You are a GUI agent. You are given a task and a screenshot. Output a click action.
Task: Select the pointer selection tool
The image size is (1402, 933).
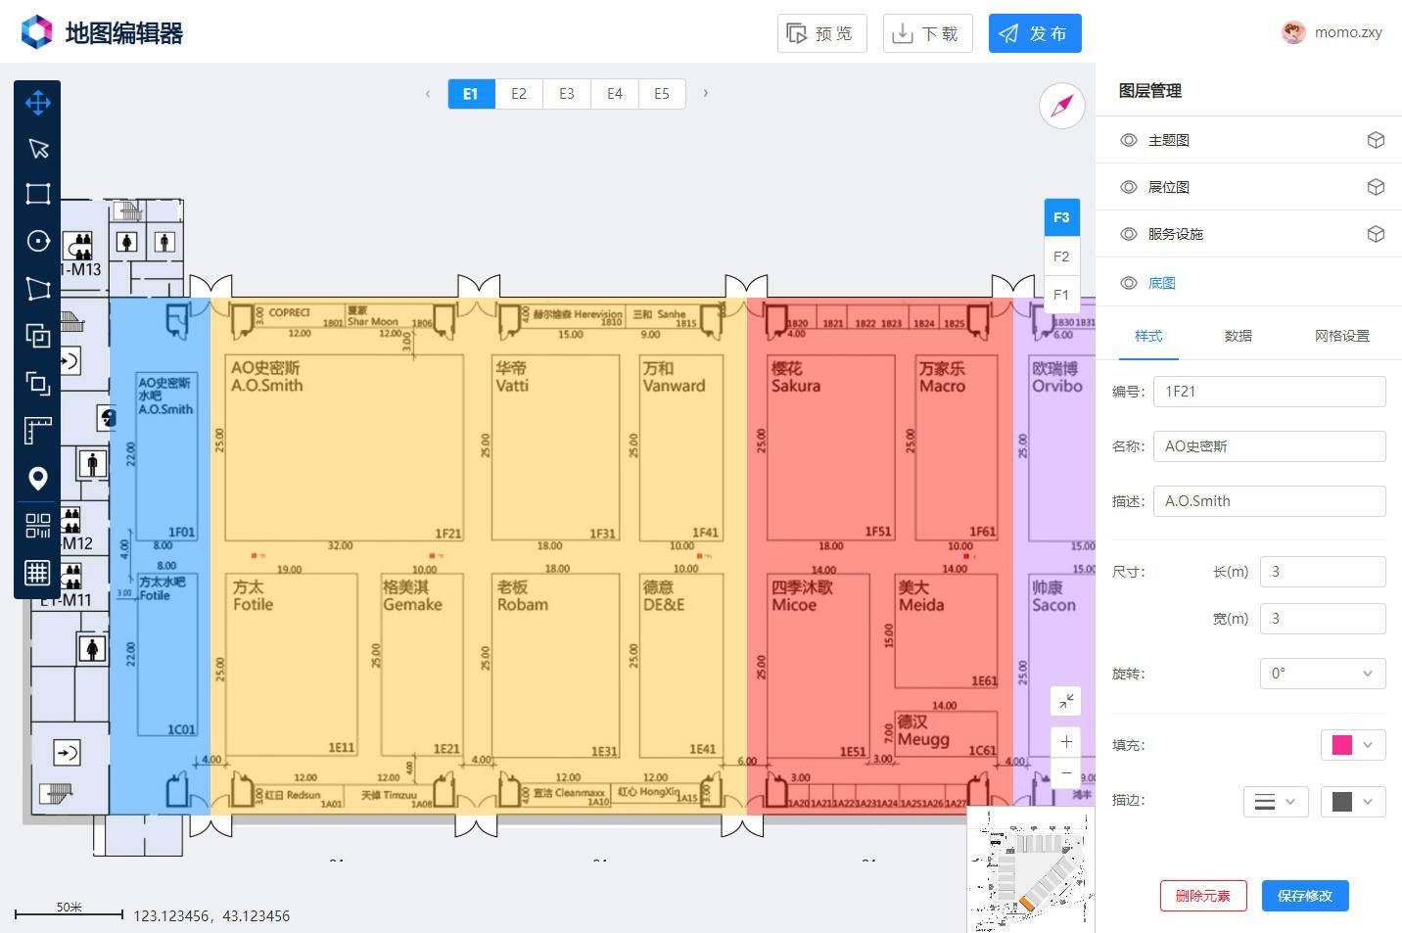tap(38, 149)
